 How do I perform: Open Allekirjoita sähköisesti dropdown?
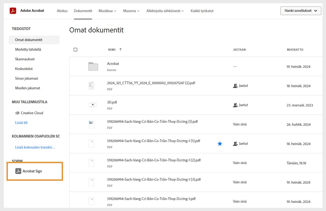[x=165, y=11]
